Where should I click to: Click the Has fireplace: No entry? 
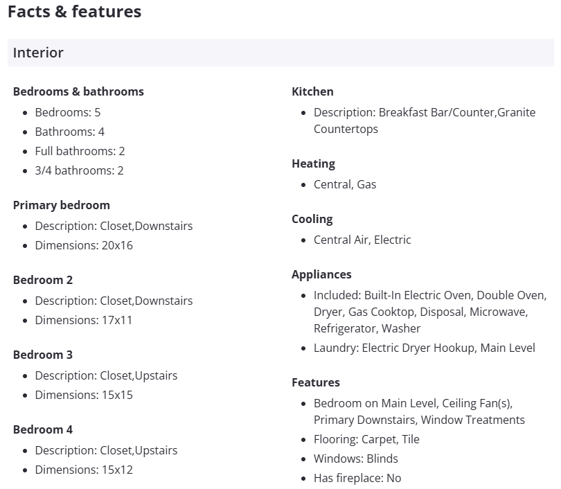click(x=357, y=478)
